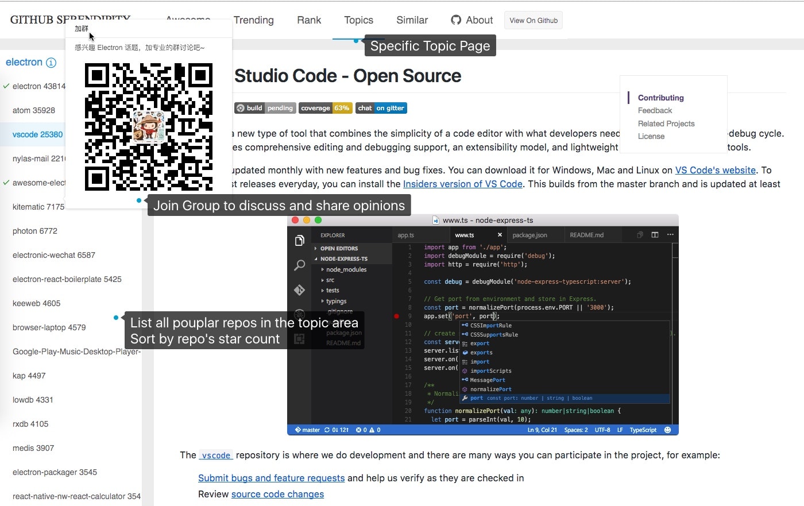Click the green checkmark beside electron 43814
The image size is (804, 506).
(5, 86)
